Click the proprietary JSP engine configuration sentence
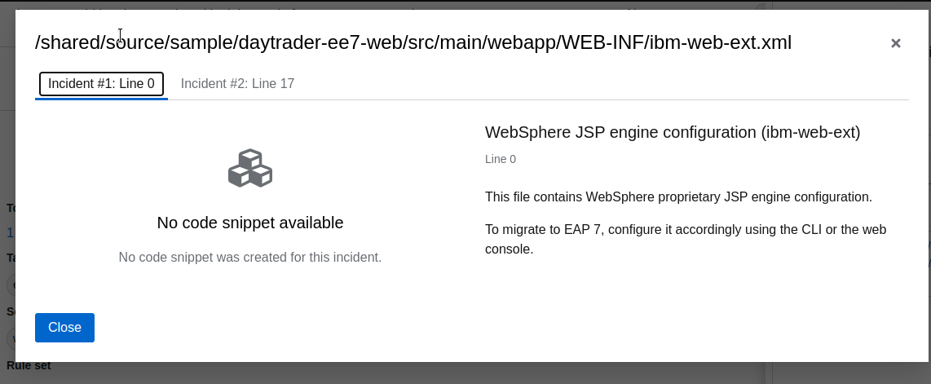This screenshot has height=384, width=931. 678,196
